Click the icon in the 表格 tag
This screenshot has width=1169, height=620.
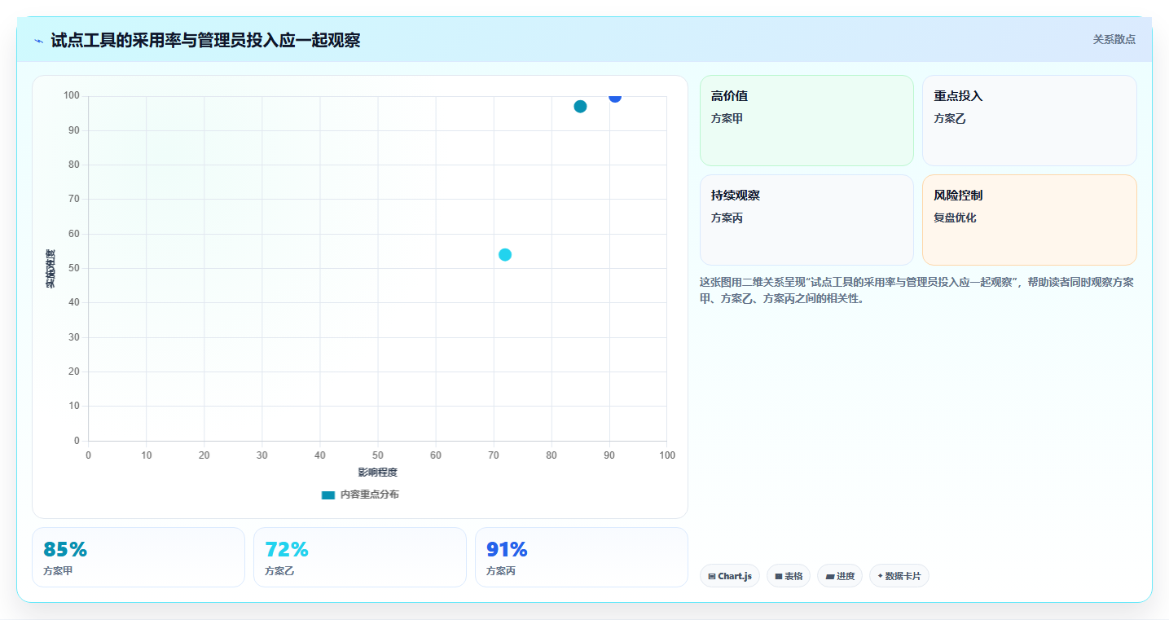click(x=779, y=576)
